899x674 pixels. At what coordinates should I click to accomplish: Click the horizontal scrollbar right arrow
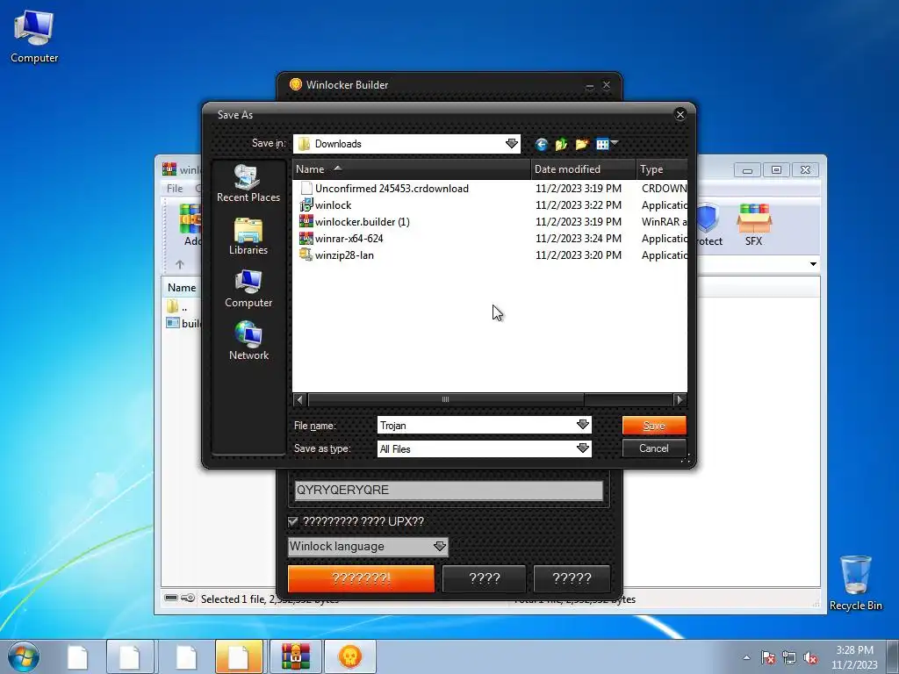pos(680,399)
